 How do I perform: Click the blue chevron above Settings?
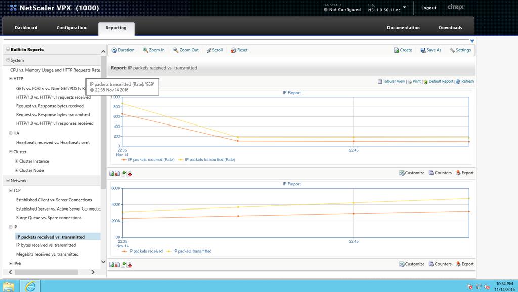pos(472,41)
